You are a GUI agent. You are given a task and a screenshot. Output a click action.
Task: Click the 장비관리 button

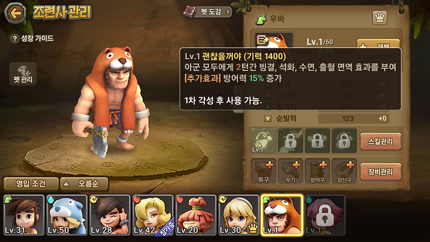pyautogui.click(x=380, y=171)
